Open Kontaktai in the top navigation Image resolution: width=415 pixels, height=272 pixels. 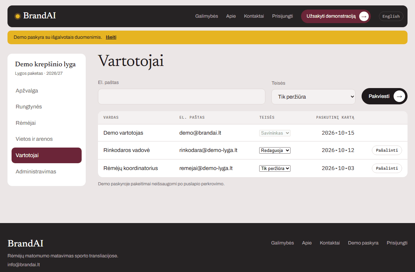pos(254,16)
